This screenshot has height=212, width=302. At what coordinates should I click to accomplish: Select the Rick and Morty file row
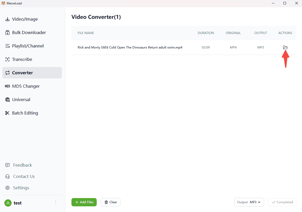pos(130,47)
